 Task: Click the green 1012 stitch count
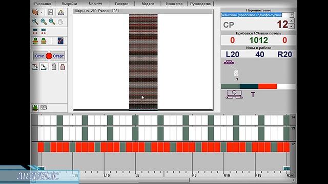(x=258, y=40)
